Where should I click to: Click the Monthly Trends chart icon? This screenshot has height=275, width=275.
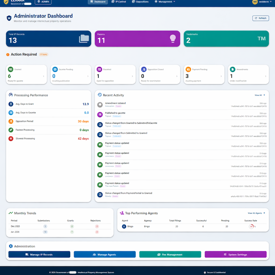coord(11,213)
